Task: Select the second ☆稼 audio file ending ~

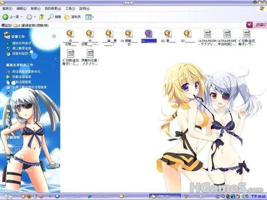Action: pyautogui.click(x=90, y=38)
